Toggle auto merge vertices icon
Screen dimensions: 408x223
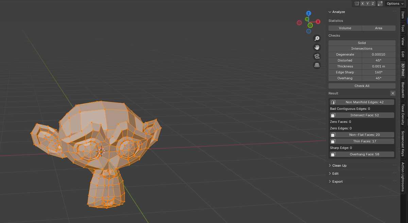(380, 3)
